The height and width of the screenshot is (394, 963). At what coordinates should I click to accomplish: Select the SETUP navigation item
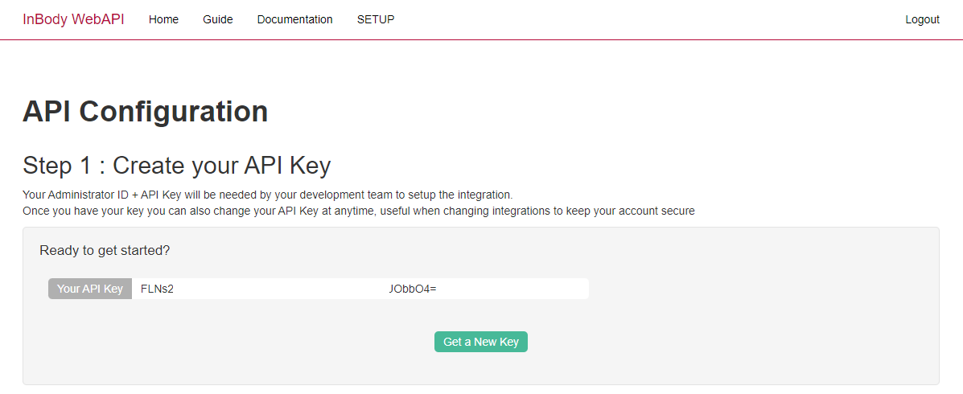(376, 19)
